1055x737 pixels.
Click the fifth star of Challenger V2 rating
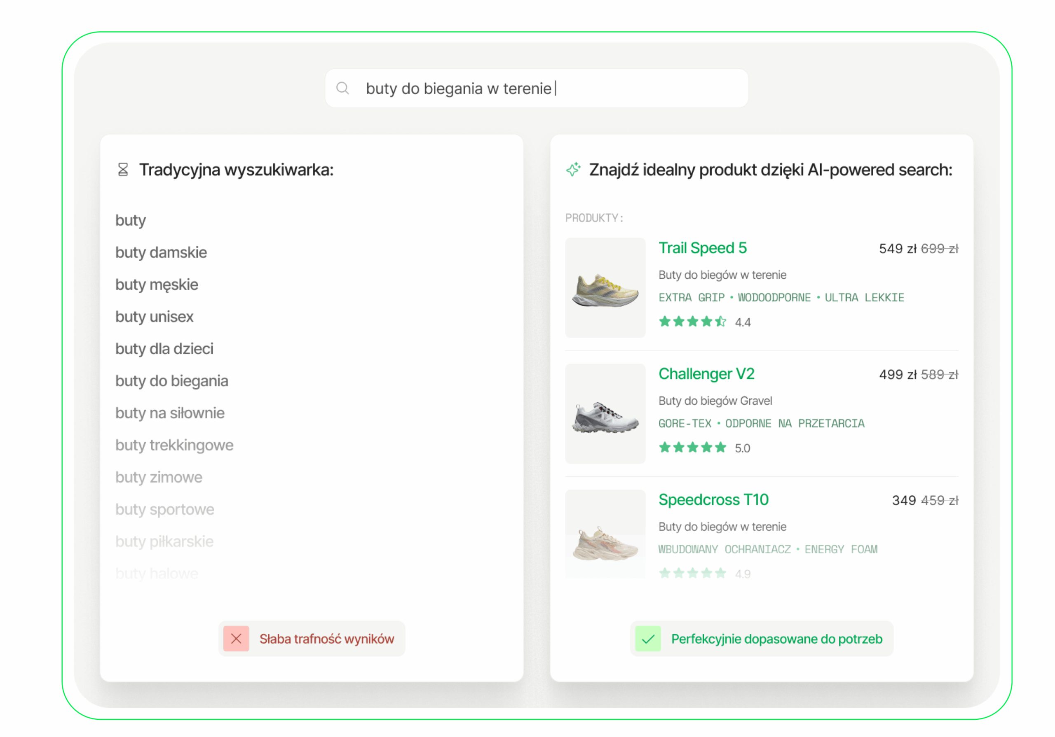point(720,447)
